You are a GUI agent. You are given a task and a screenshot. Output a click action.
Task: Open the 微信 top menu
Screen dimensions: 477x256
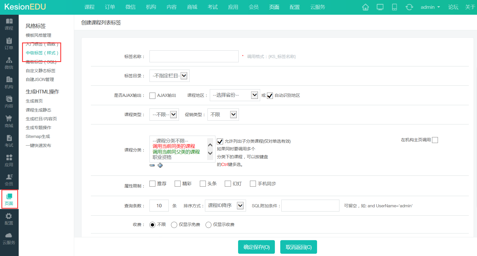pos(131,7)
